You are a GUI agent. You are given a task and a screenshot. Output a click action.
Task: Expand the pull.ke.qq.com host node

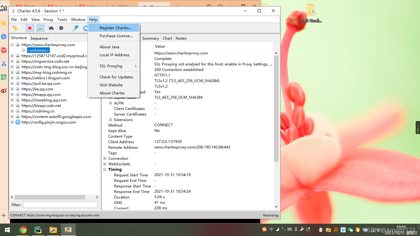12,83
